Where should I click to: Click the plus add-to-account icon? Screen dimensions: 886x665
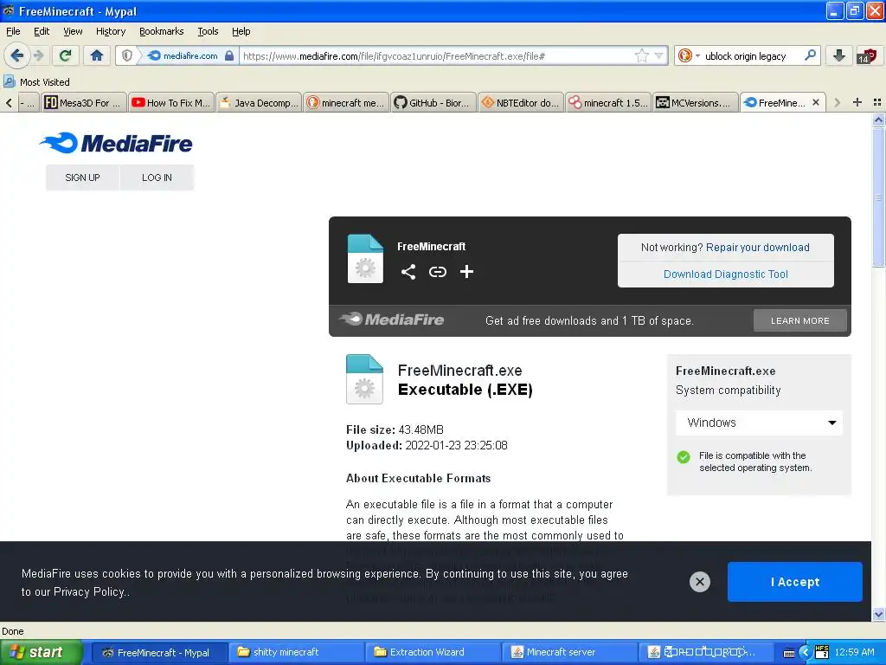(466, 272)
